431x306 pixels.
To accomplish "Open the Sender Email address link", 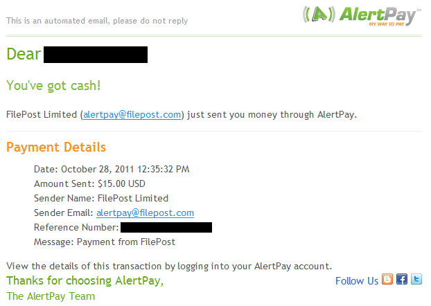I will pos(145,213).
